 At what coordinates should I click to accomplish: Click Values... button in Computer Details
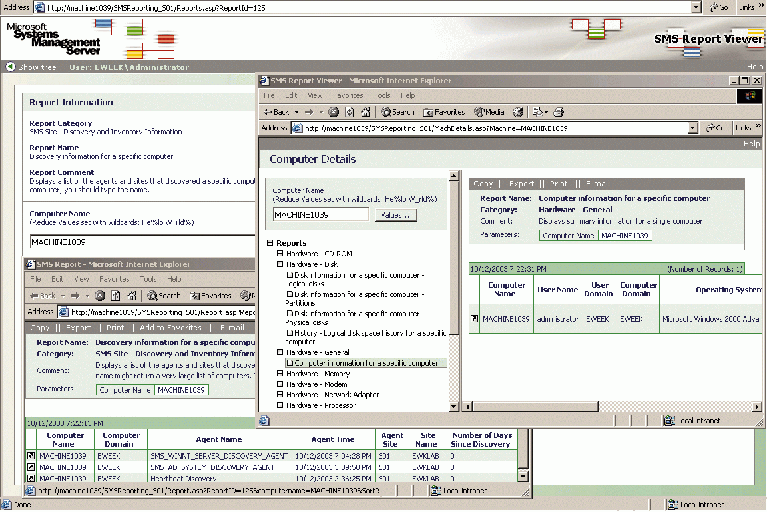[395, 215]
